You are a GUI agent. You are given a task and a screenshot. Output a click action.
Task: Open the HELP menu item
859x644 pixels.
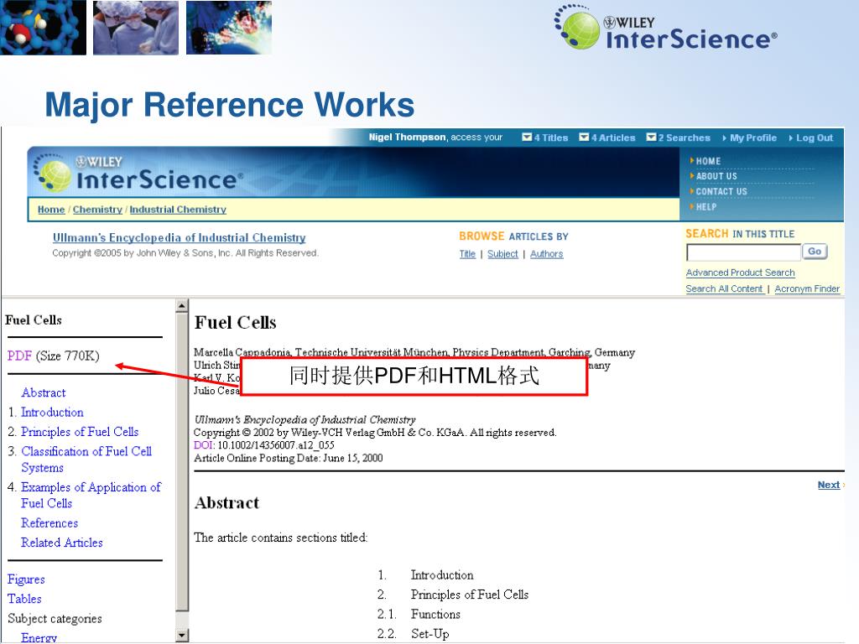pos(705,207)
